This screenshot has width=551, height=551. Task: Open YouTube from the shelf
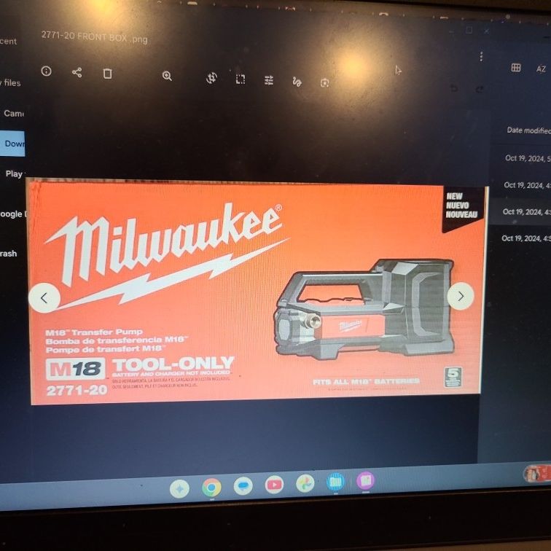pos(274,485)
